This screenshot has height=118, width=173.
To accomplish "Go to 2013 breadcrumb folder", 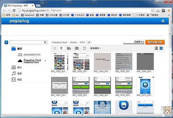I will point(82,42).
